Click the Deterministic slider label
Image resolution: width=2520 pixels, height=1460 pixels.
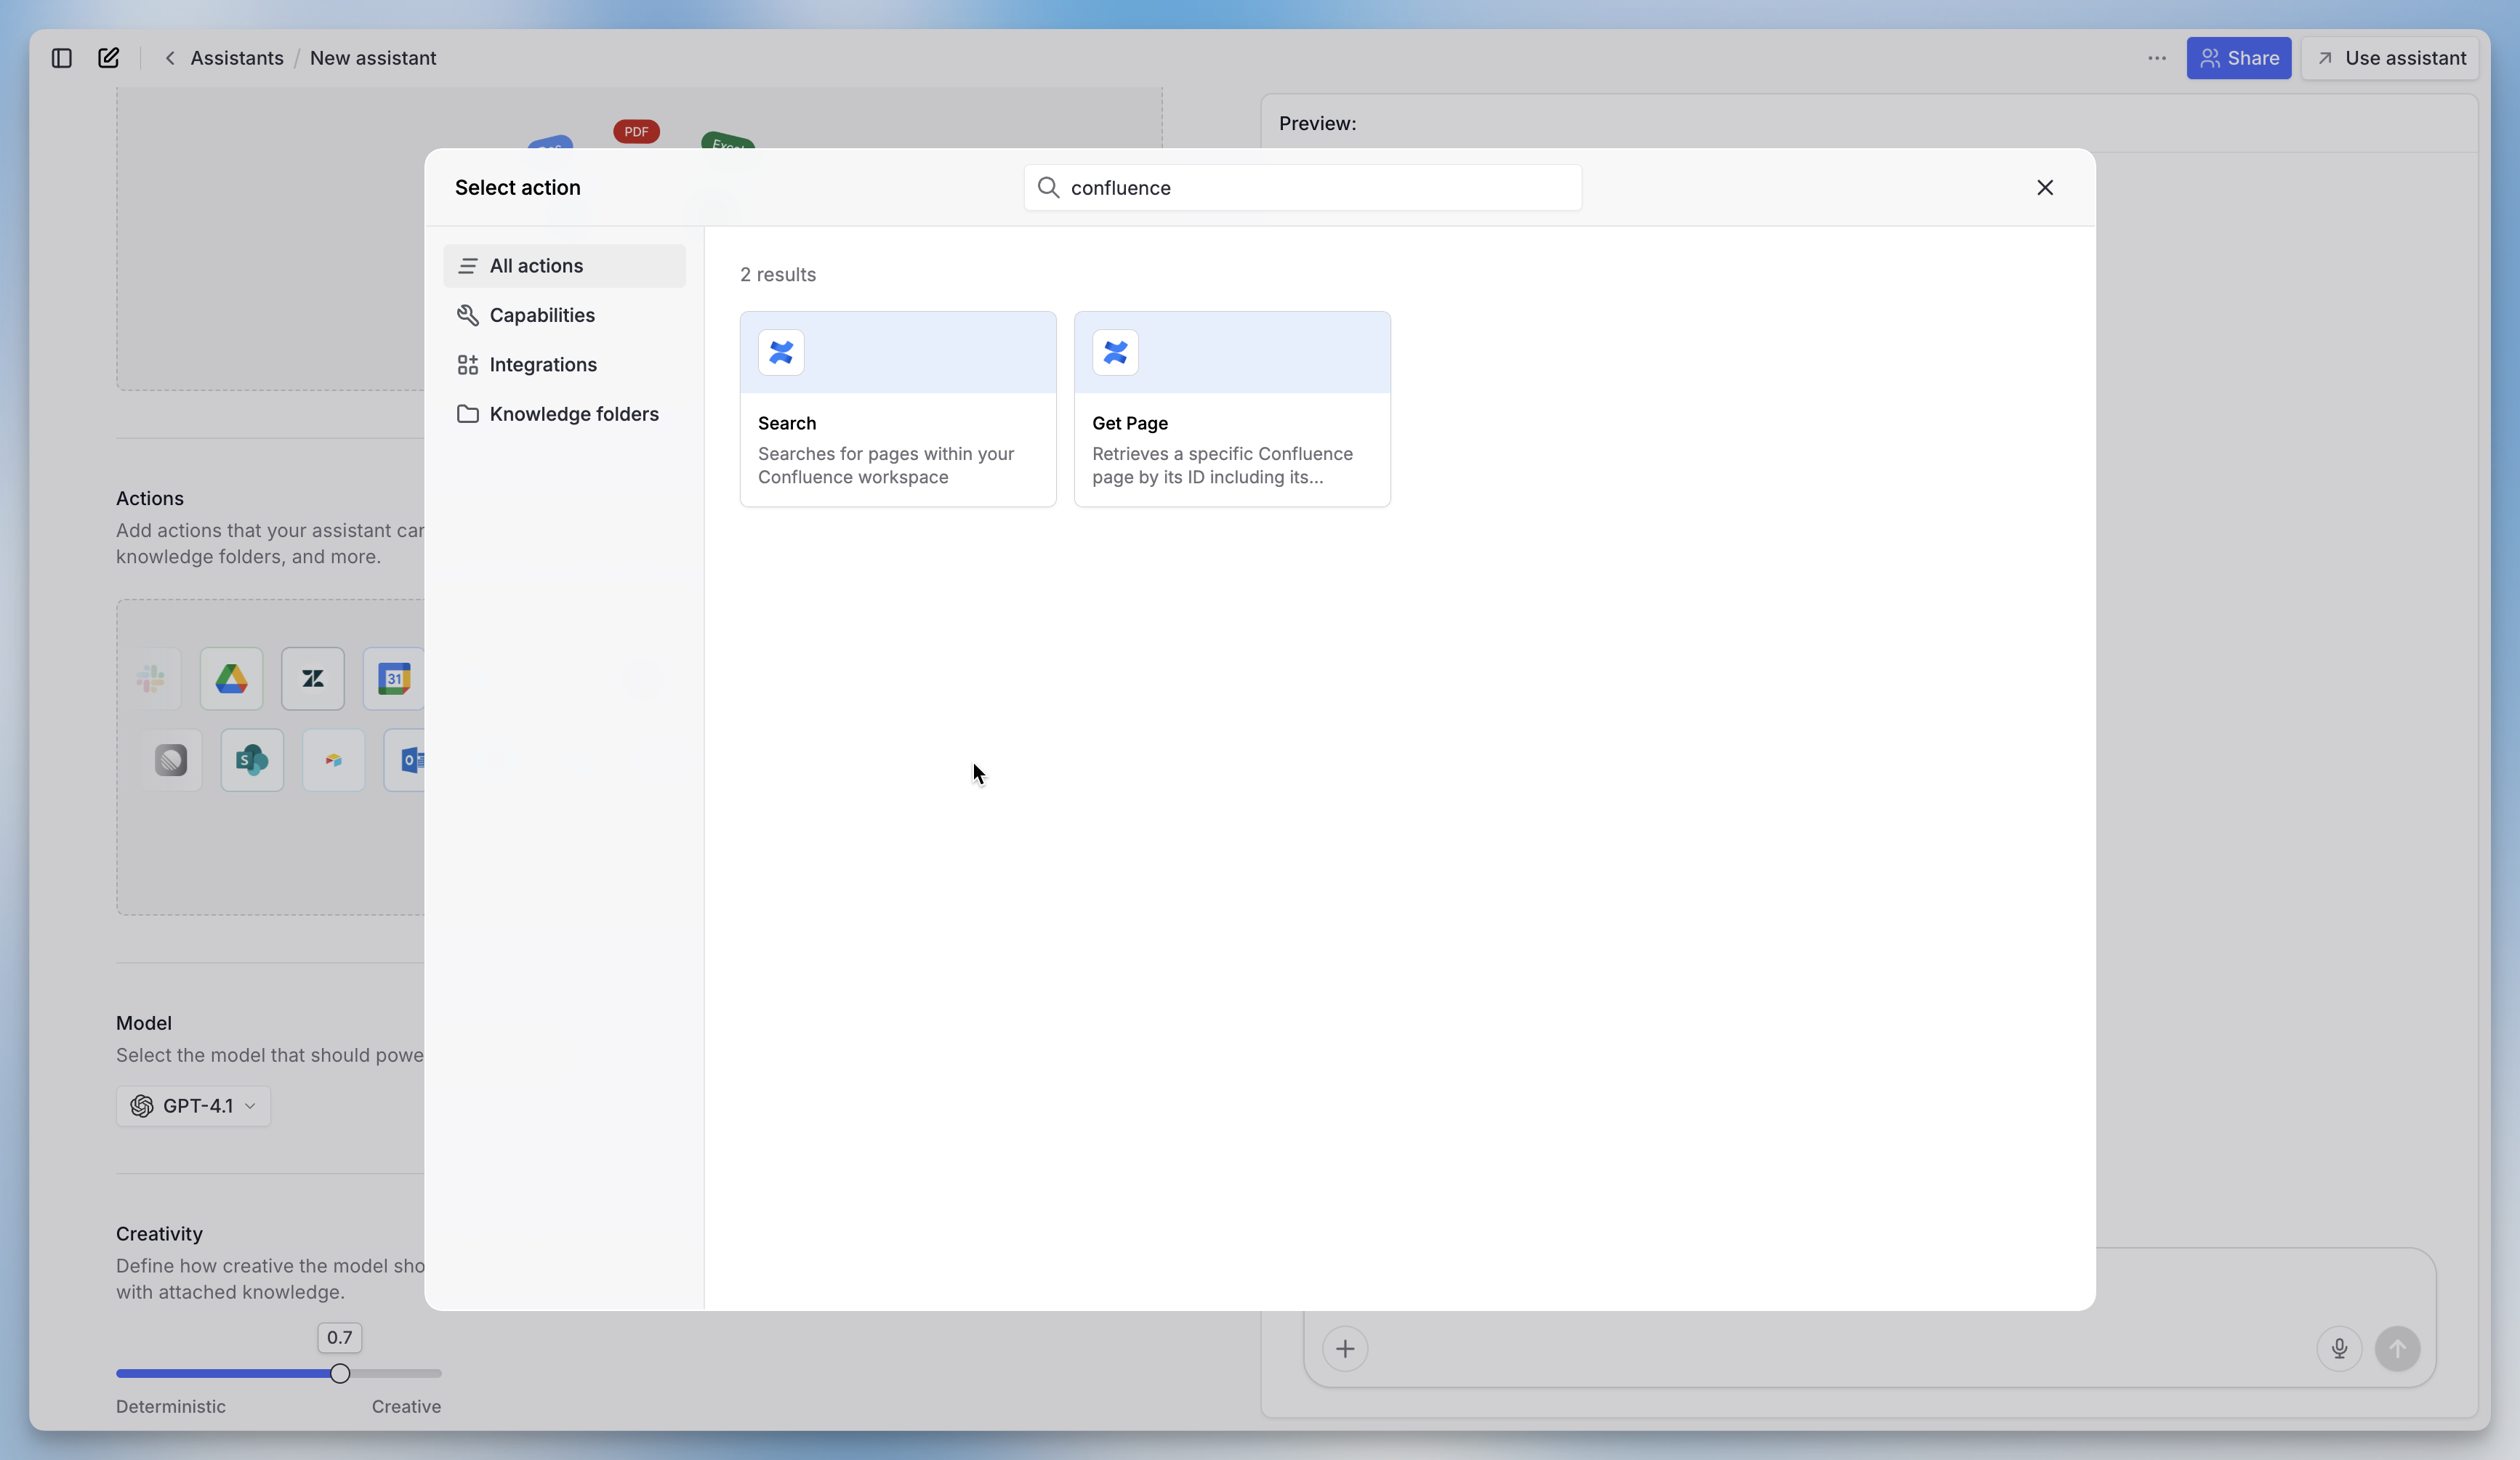[171, 1407]
